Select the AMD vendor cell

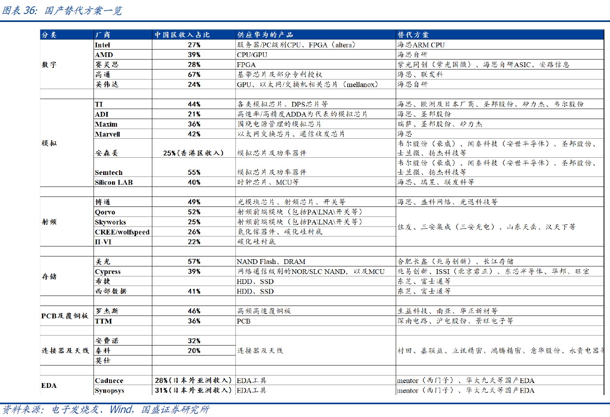(x=123, y=54)
